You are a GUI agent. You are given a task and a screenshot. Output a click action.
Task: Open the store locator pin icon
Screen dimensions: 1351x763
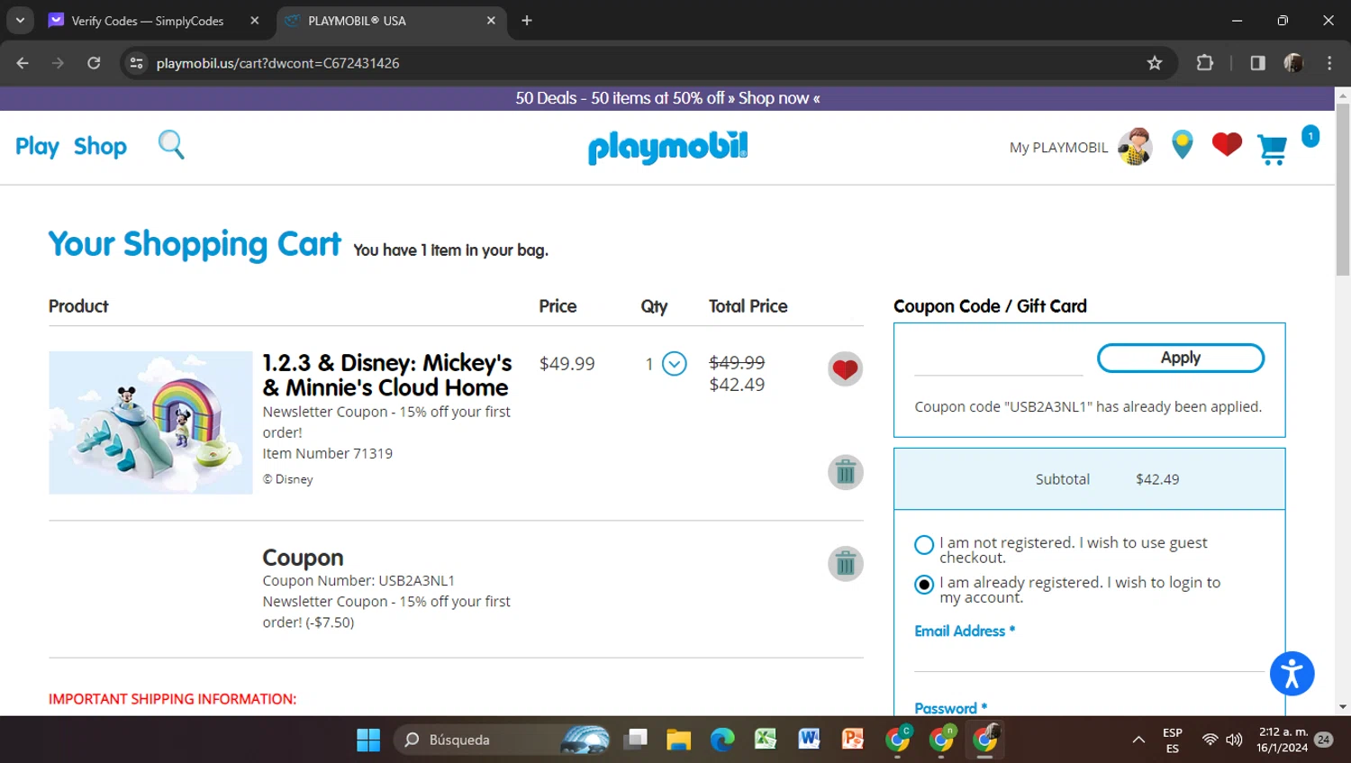[x=1183, y=144]
